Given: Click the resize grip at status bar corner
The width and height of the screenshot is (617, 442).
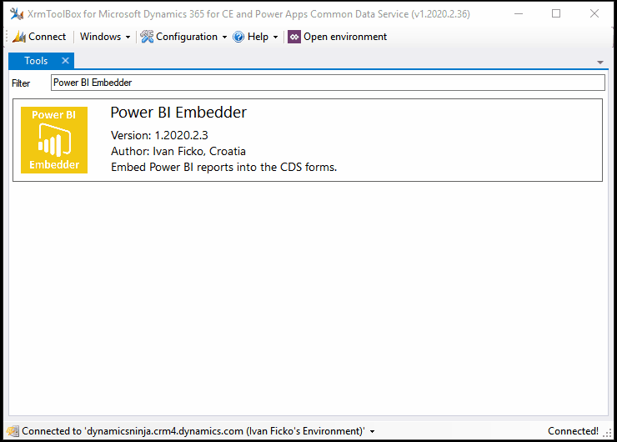Looking at the screenshot, I should pyautogui.click(x=607, y=433).
